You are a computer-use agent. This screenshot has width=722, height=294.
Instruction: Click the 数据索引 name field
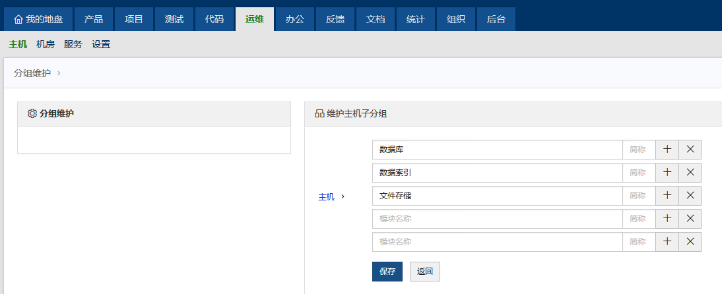click(498, 173)
